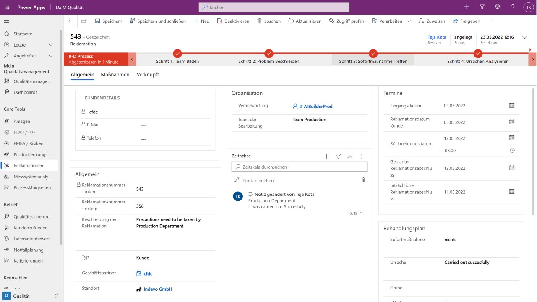Image resolution: width=537 pixels, height=302 pixels.
Task: Open the TK user account avatar
Action: point(528,7)
